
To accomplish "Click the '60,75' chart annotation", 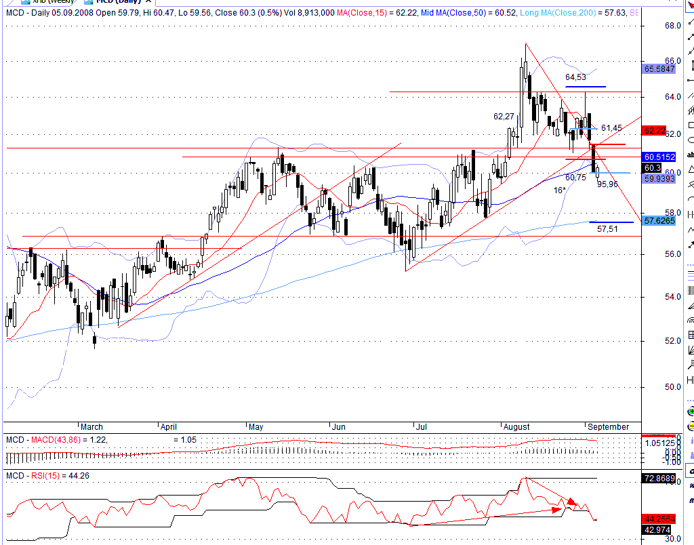I will tap(575, 177).
